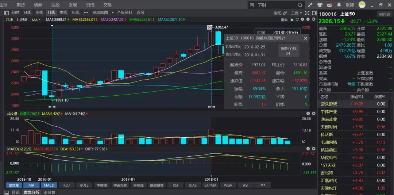Click the search magnifier icon in 问一下财 box
This screenshot has height=195, width=394.
(300, 5)
